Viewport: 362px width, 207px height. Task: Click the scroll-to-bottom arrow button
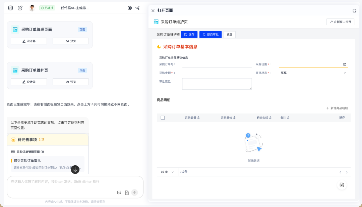click(x=75, y=169)
